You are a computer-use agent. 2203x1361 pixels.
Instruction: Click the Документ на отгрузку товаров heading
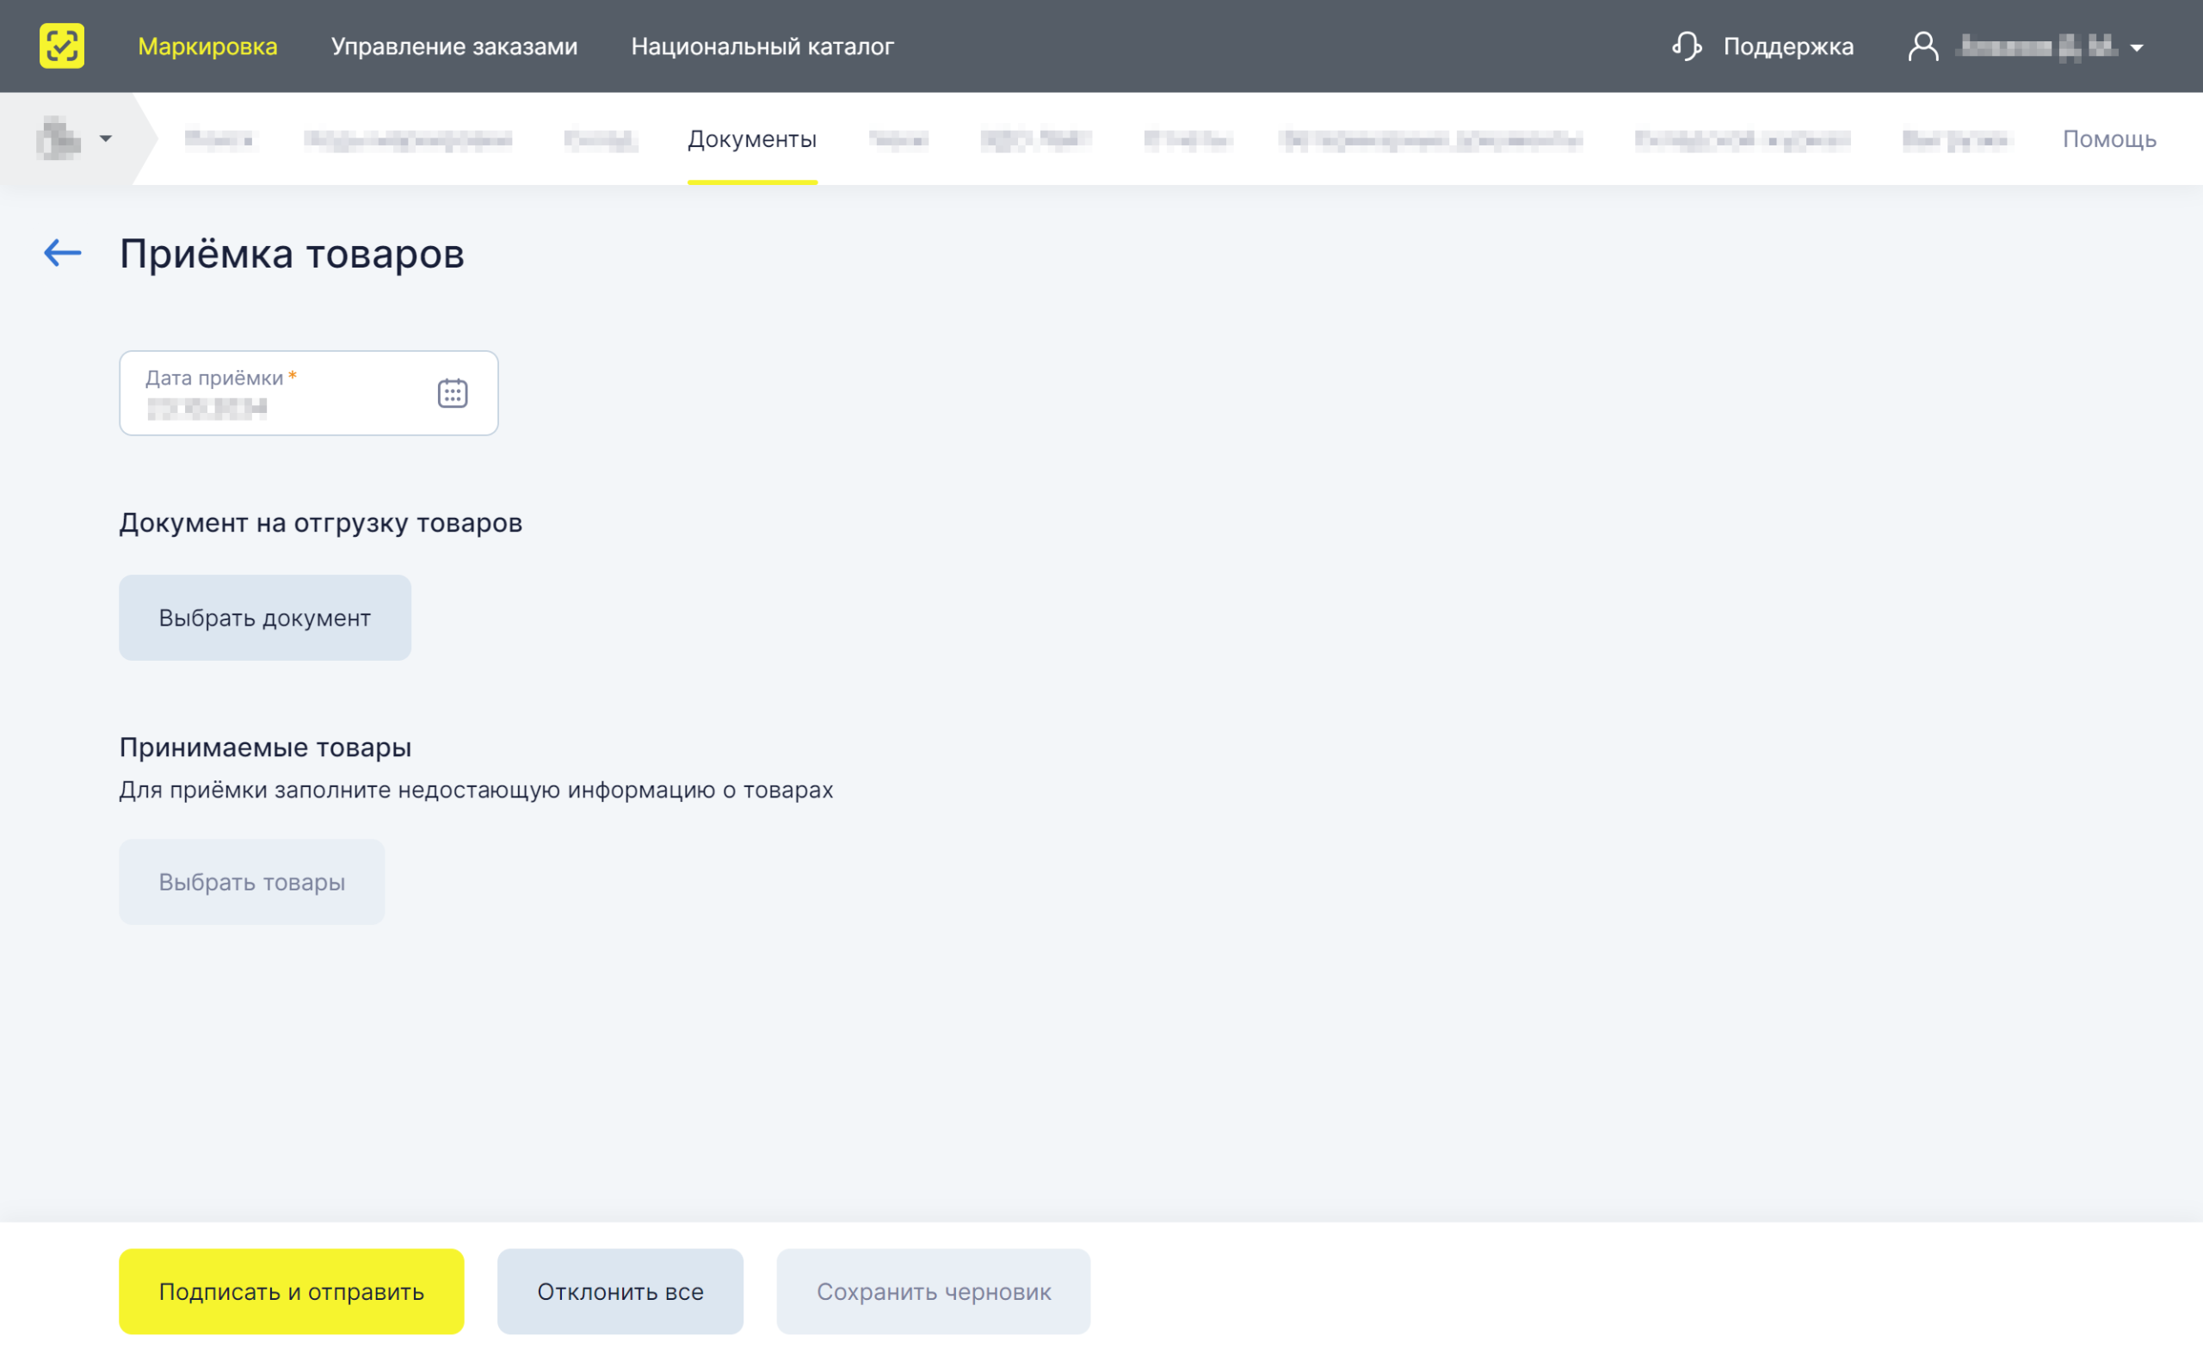tap(320, 522)
